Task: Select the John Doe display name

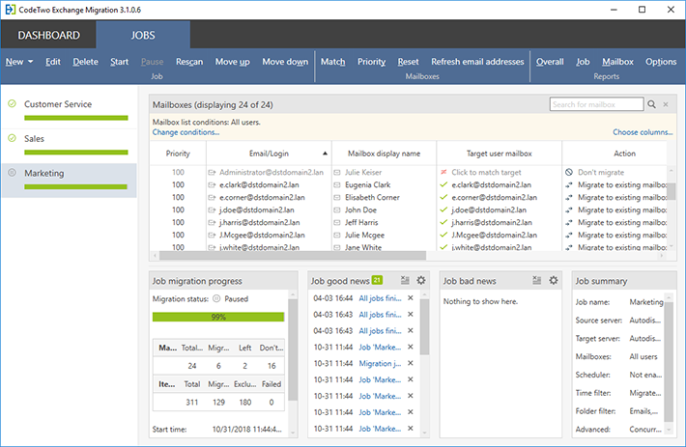Action: click(360, 210)
